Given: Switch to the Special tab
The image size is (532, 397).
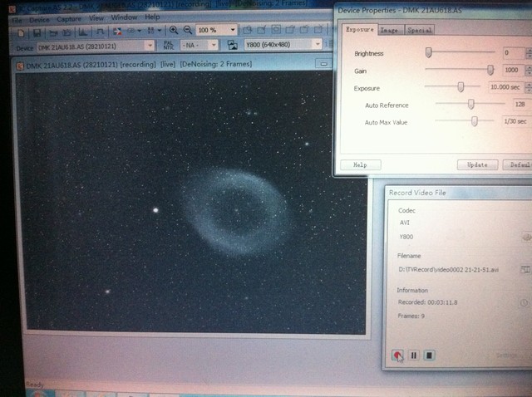Looking at the screenshot, I should point(419,30).
